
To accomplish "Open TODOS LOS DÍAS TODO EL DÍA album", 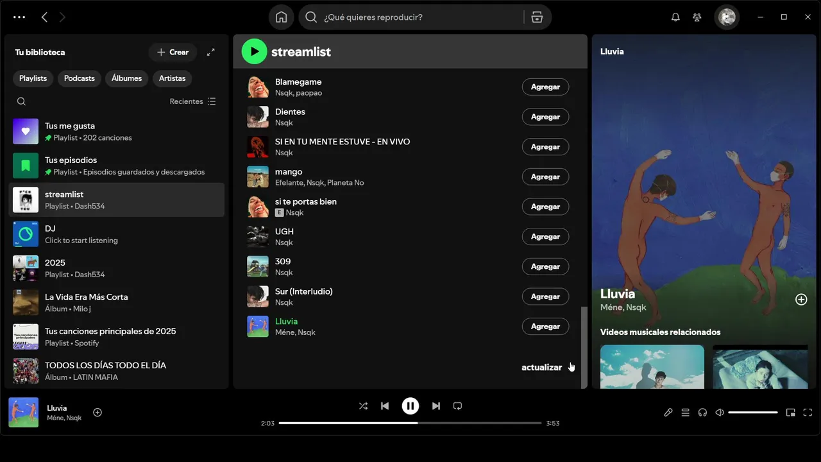I will coord(117,371).
